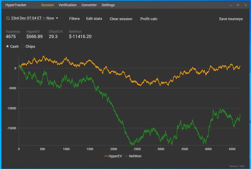This screenshot has width=251, height=169.
Task: Click the Tourneys count stat
Action: [11, 37]
